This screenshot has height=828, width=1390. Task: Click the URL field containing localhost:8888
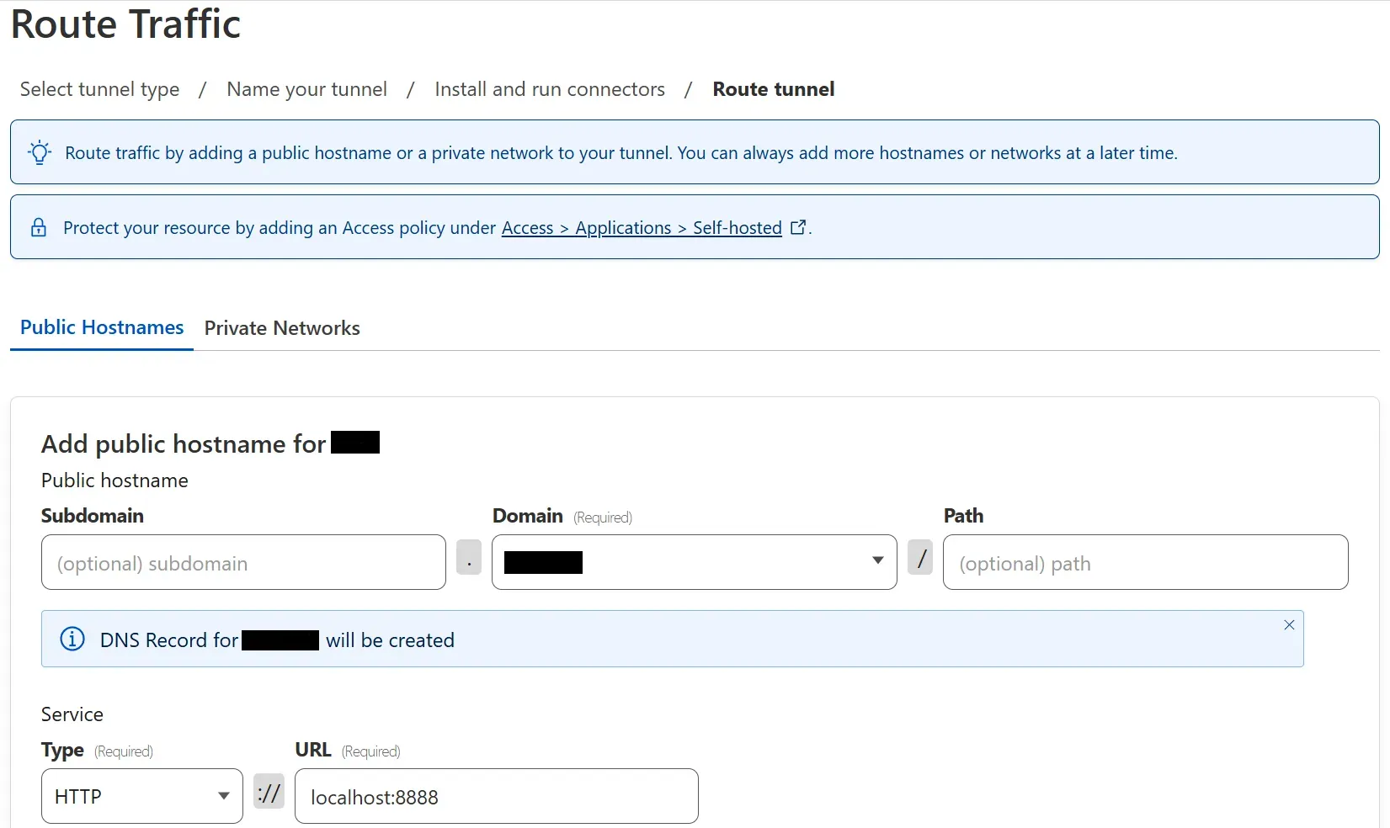pos(496,796)
